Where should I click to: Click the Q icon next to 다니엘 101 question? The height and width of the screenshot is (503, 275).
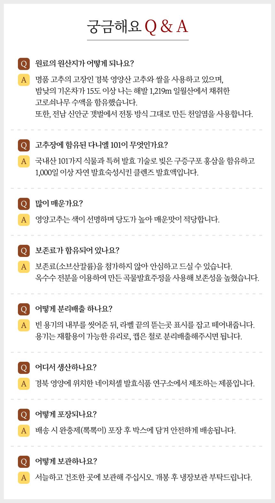[x=24, y=145]
